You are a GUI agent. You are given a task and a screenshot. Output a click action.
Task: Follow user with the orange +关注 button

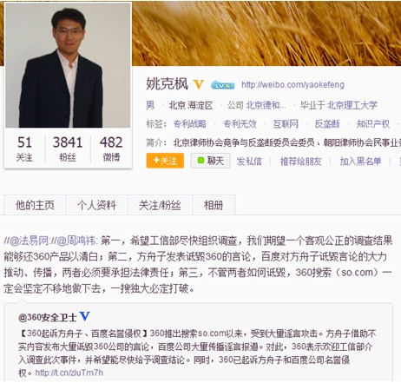tap(165, 161)
